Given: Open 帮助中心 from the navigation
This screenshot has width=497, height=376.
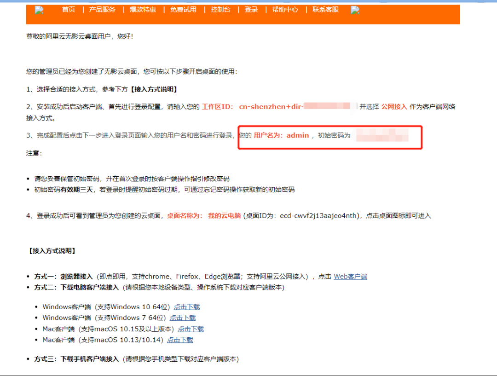Looking at the screenshot, I should point(285,10).
